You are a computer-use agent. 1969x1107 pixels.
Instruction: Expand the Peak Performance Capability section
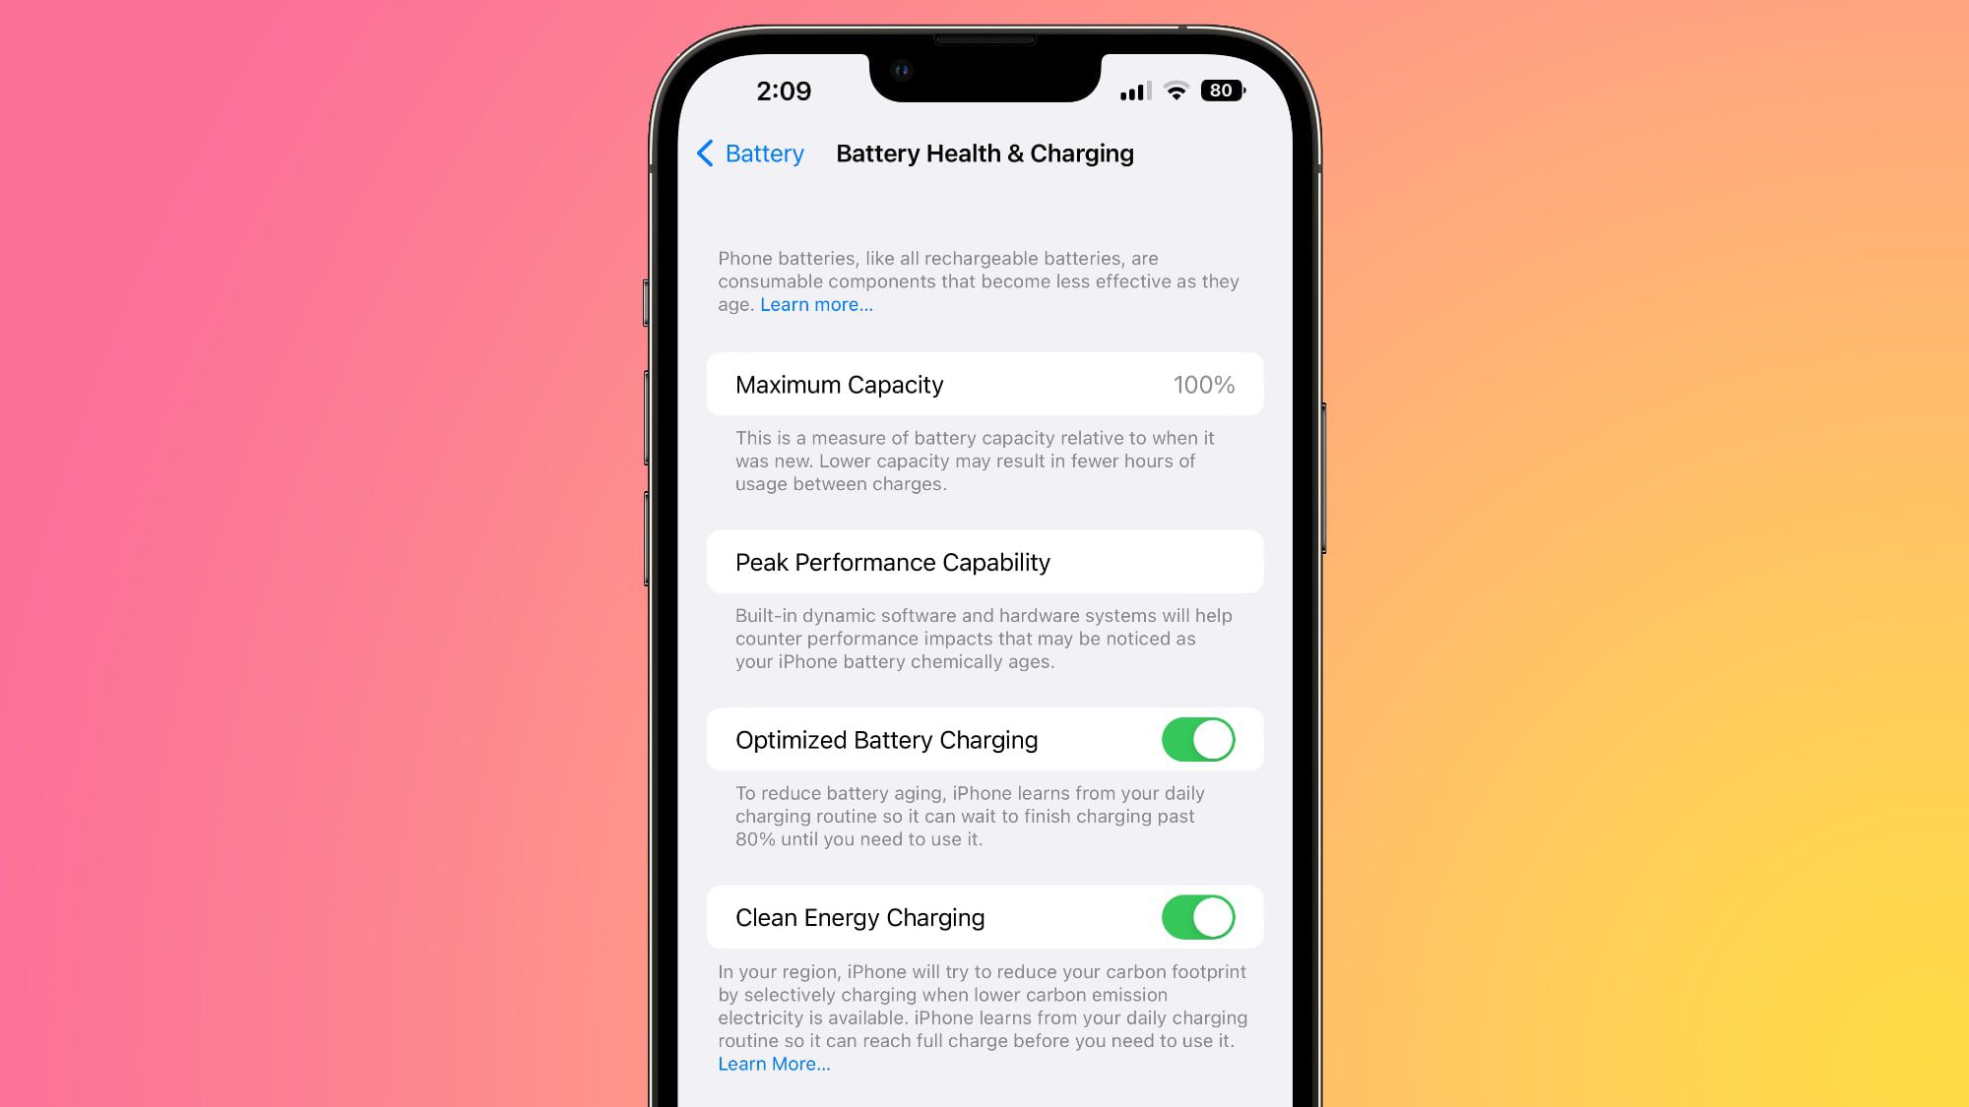(x=984, y=561)
